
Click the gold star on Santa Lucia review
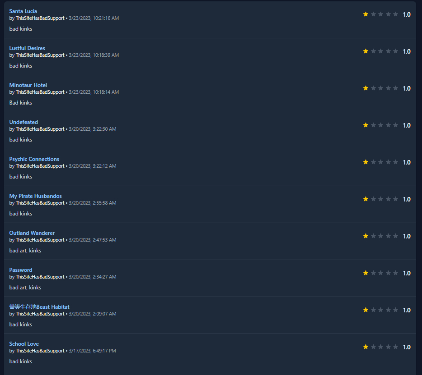pyautogui.click(x=366, y=14)
